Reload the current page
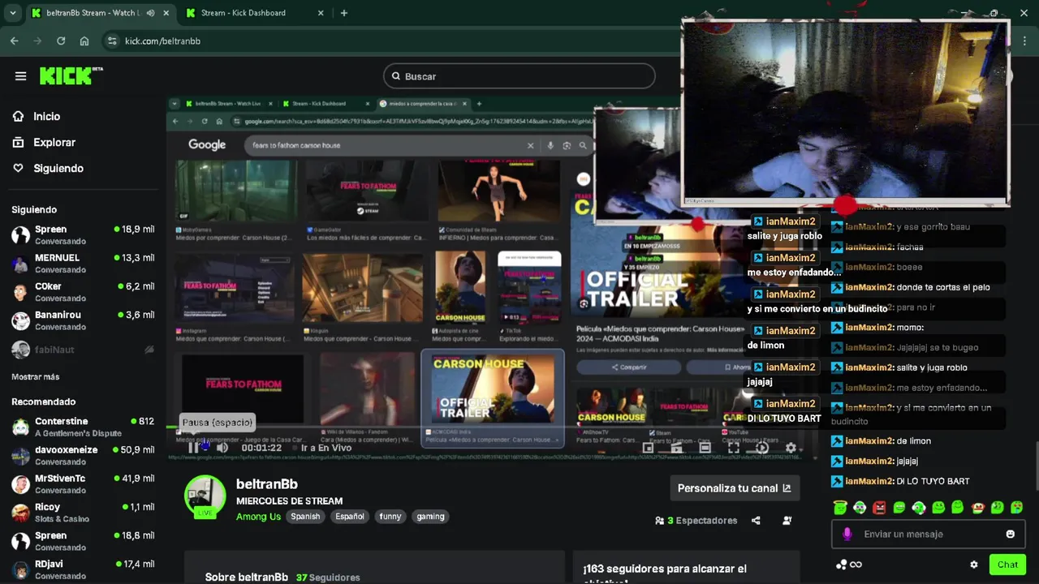1039x584 pixels. 61,41
